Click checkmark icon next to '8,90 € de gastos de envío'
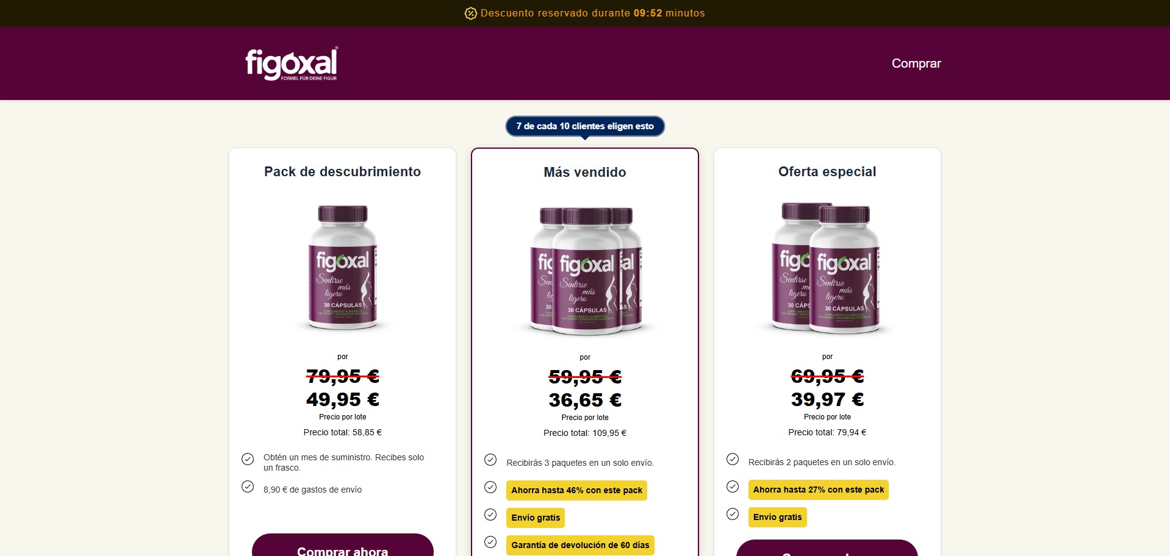This screenshot has height=556, width=1170. pyautogui.click(x=248, y=486)
